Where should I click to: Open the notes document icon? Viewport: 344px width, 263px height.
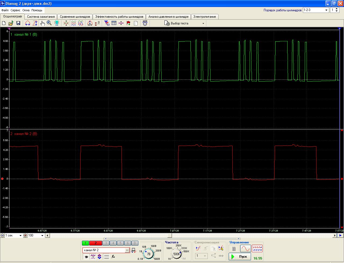(136, 23)
